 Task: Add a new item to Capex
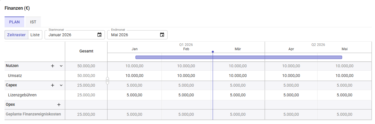[x=53, y=85]
